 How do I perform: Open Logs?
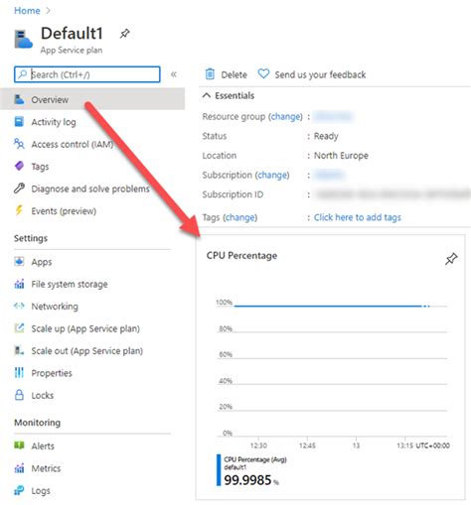(41, 491)
